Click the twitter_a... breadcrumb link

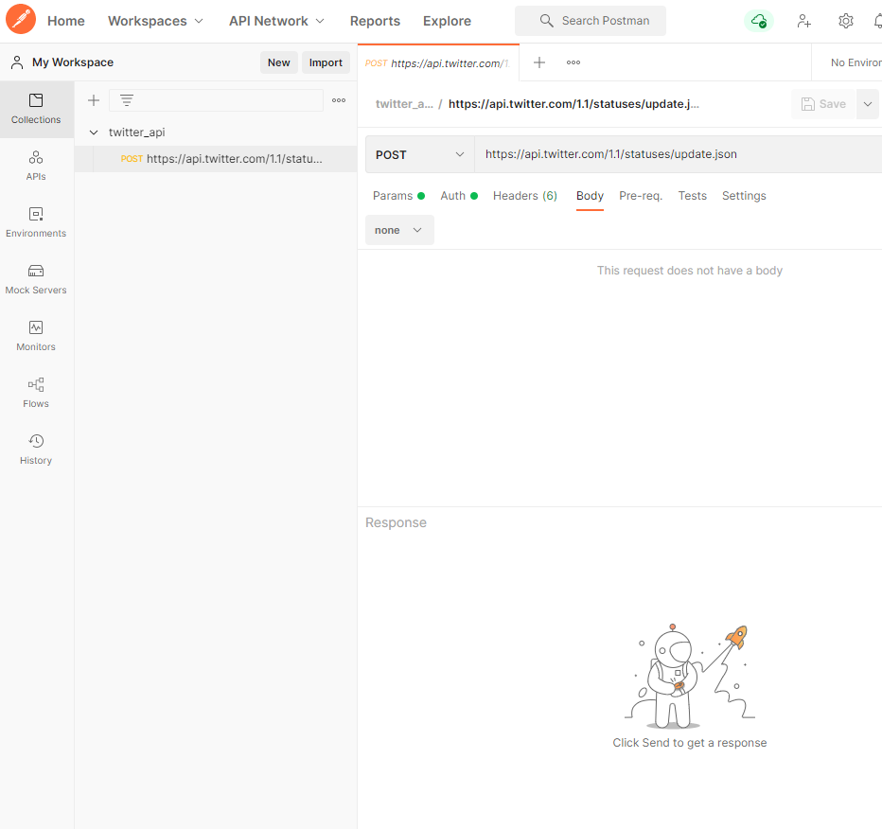click(404, 104)
